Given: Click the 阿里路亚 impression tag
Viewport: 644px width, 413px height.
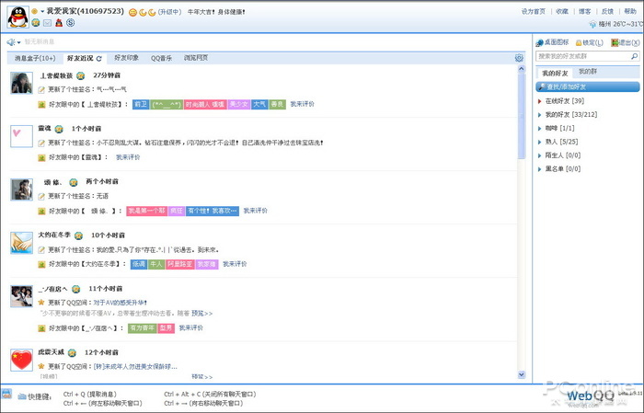Looking at the screenshot, I should click(180, 264).
